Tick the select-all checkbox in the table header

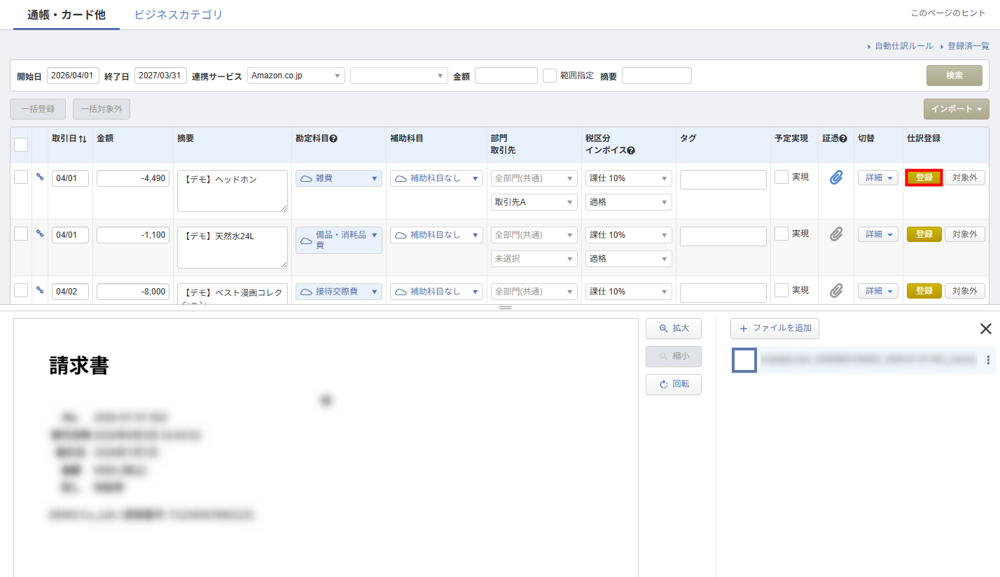[21, 144]
